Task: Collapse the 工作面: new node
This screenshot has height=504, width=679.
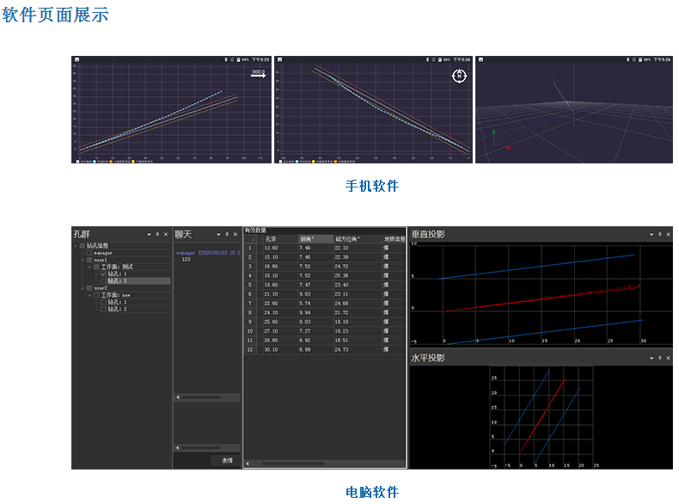Action: tap(89, 295)
